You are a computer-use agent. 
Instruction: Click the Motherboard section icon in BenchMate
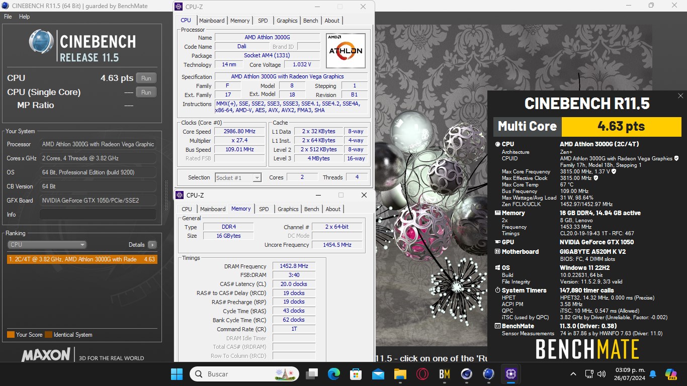pyautogui.click(x=498, y=252)
